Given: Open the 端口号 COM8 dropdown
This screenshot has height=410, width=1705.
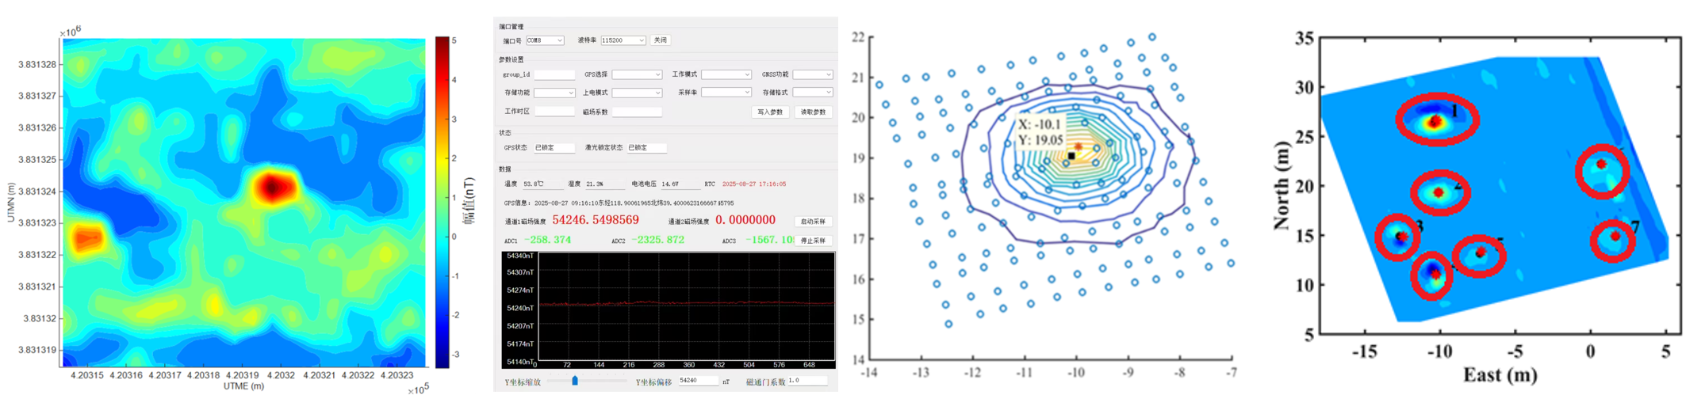Looking at the screenshot, I should click(x=545, y=40).
